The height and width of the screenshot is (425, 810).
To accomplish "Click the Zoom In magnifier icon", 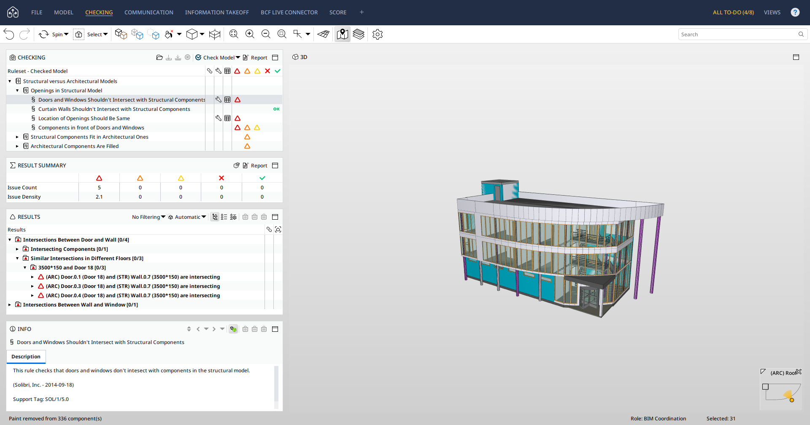I will coord(250,34).
